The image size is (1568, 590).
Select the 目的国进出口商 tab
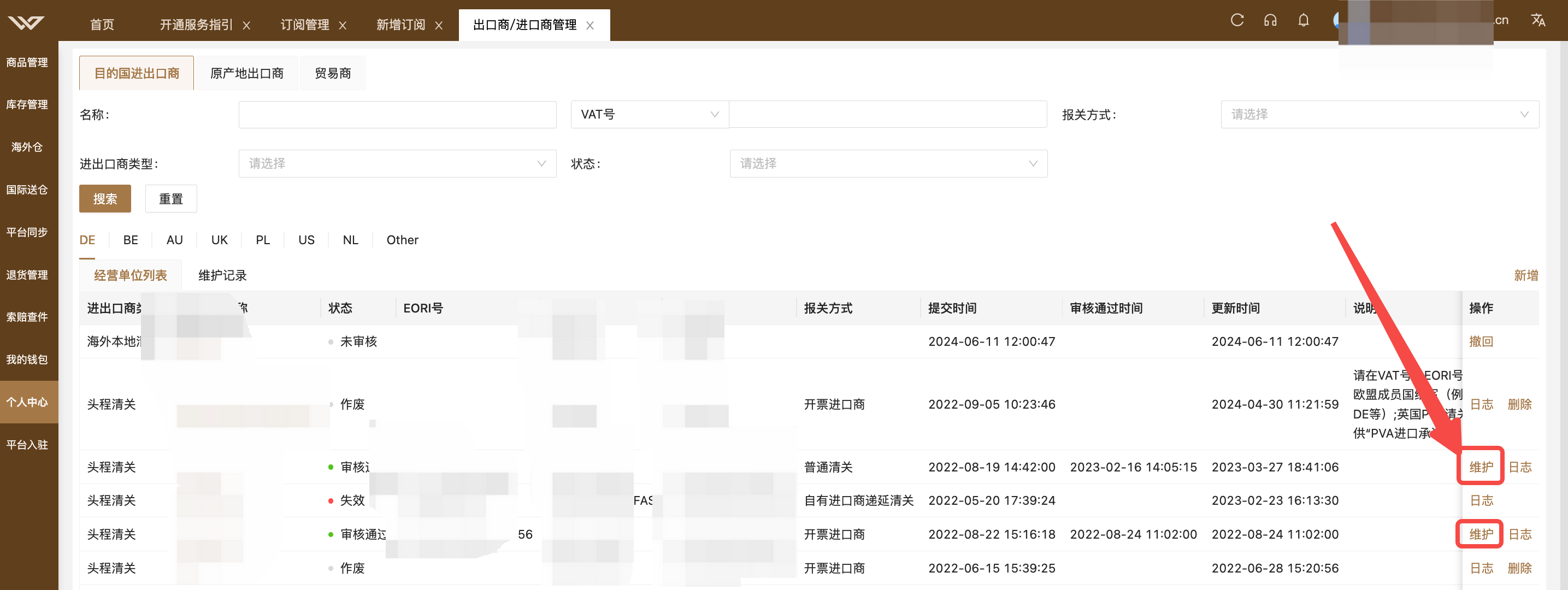click(137, 73)
